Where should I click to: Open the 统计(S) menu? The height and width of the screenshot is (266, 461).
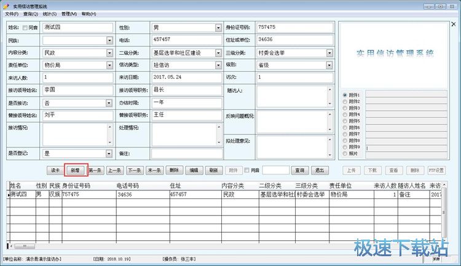50,14
